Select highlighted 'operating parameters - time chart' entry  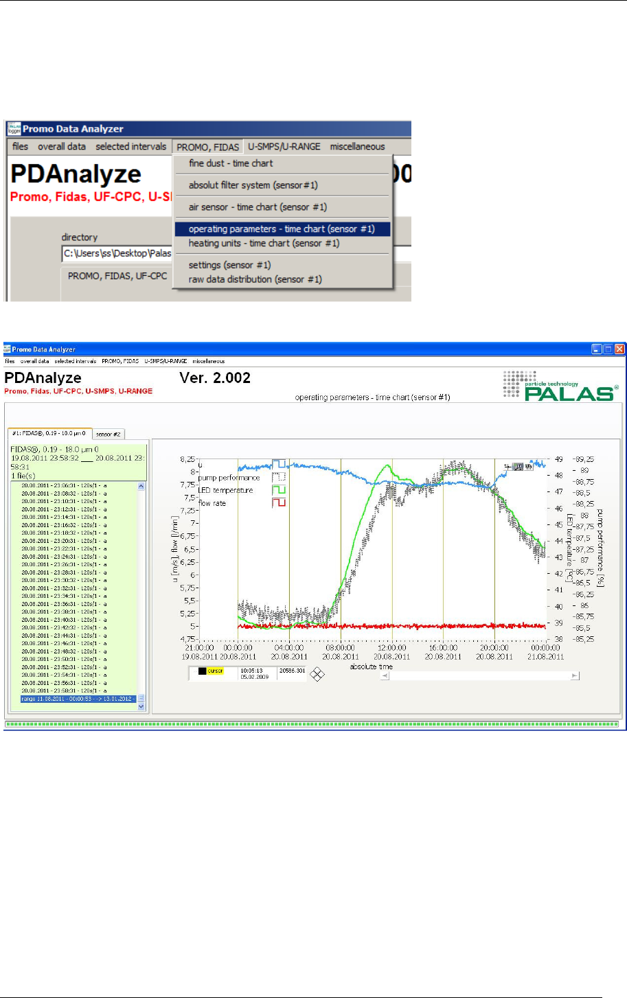[x=282, y=229]
